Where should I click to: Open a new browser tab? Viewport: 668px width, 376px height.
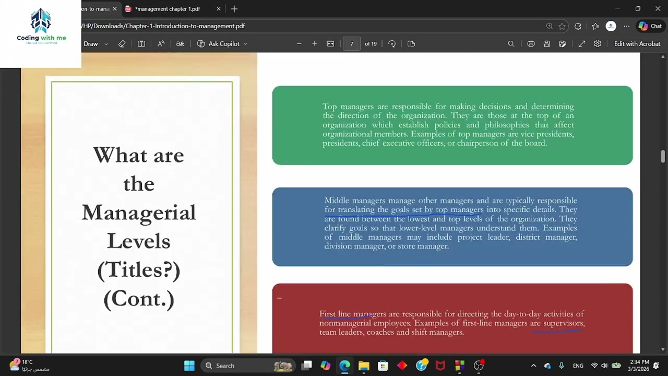tap(234, 9)
